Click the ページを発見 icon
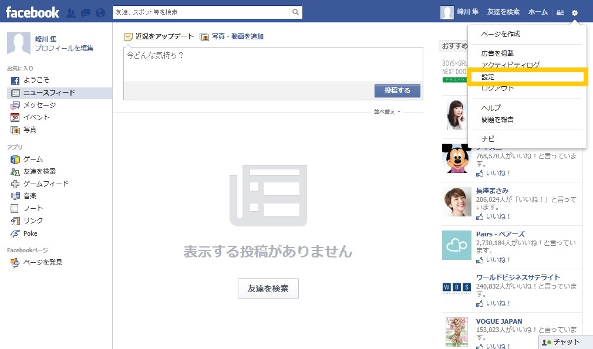The image size is (593, 349). coord(15,263)
